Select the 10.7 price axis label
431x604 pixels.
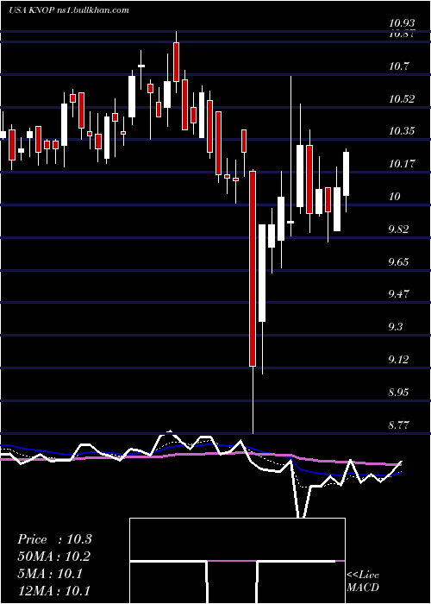pyautogui.click(x=398, y=66)
